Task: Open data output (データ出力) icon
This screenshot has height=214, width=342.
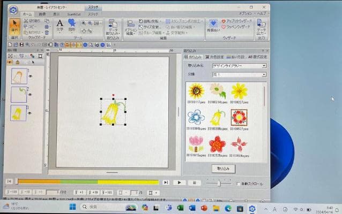Action: tap(261, 27)
